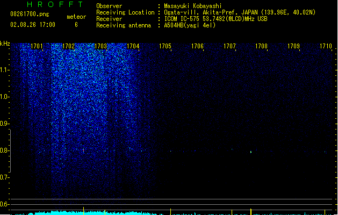Image resolution: width=338 pixels, height=215 pixels.
Task: Click the yellow bottom marker nearest 1710
Action: pos(325,212)
